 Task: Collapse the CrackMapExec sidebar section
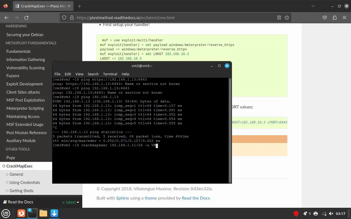(x=4, y=166)
